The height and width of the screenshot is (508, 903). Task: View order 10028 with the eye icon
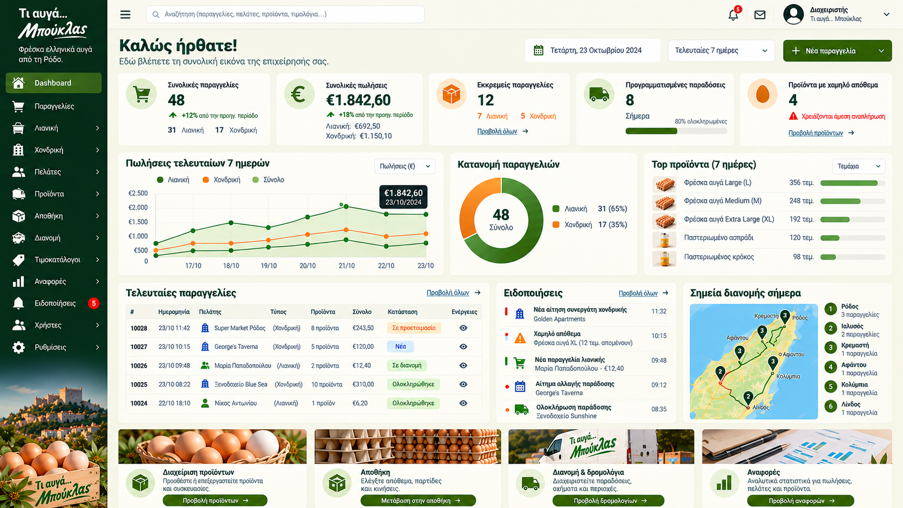[x=463, y=328]
